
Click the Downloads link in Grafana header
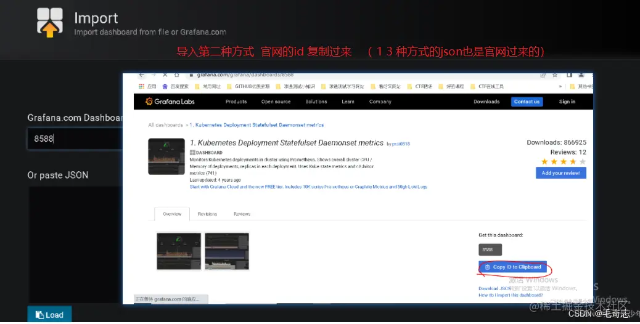(486, 102)
